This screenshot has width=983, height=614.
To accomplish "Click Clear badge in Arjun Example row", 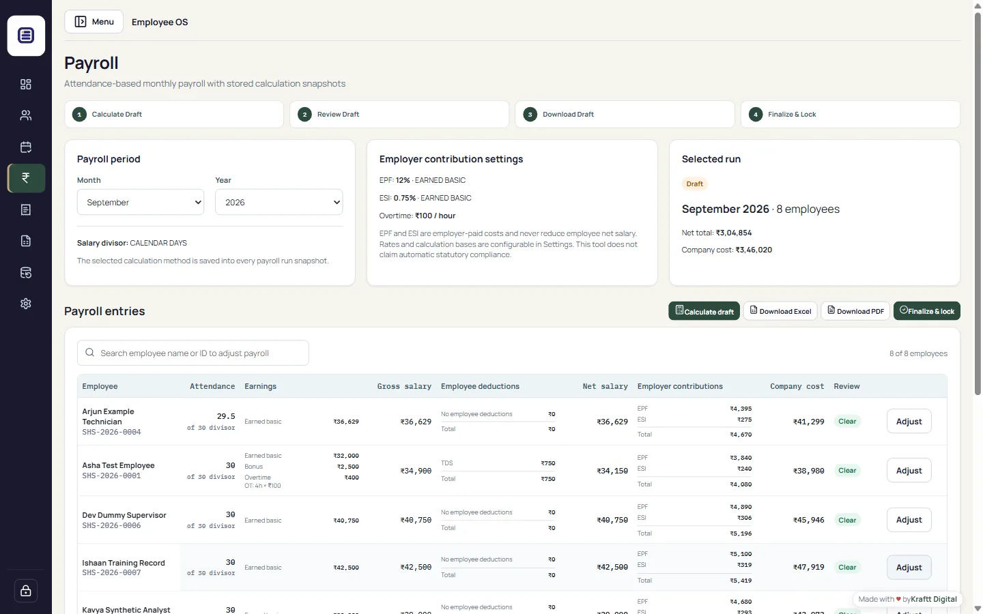I will [847, 422].
